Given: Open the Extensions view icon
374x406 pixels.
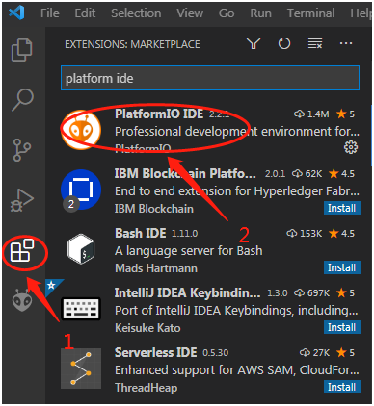Looking at the screenshot, I should pos(22,250).
